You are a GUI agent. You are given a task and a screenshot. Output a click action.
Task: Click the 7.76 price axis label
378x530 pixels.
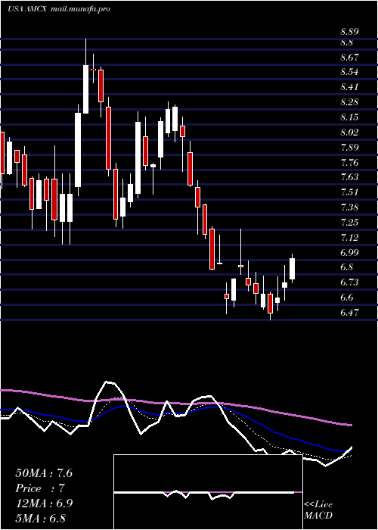349,163
